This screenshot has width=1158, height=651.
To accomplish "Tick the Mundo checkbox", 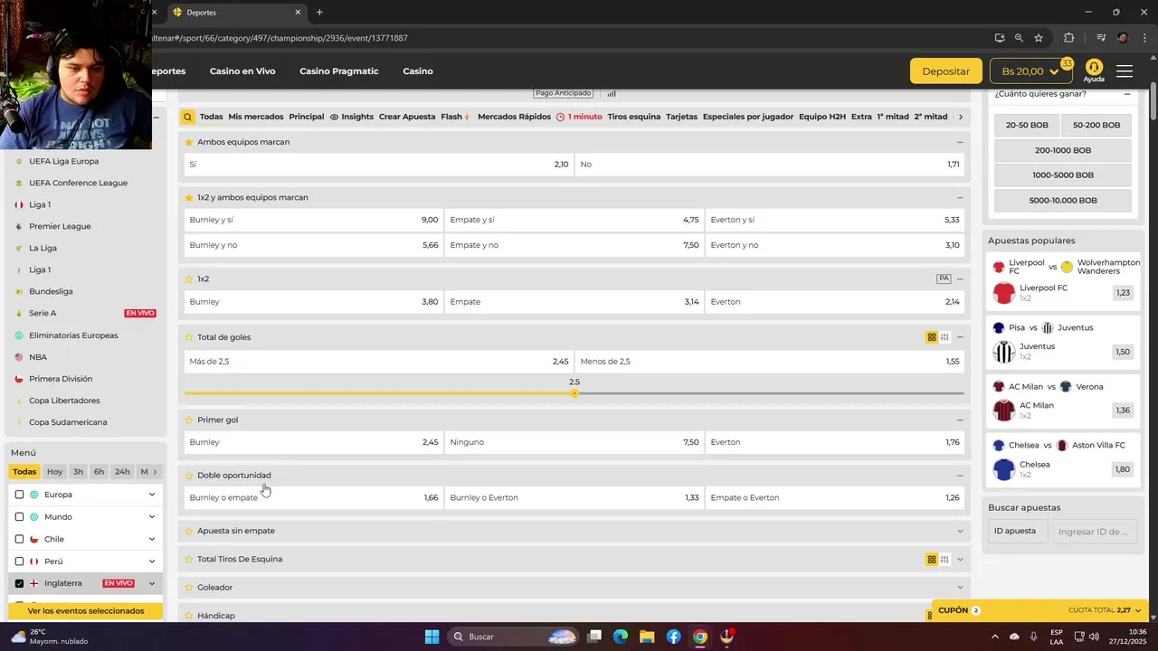I will pyautogui.click(x=19, y=517).
